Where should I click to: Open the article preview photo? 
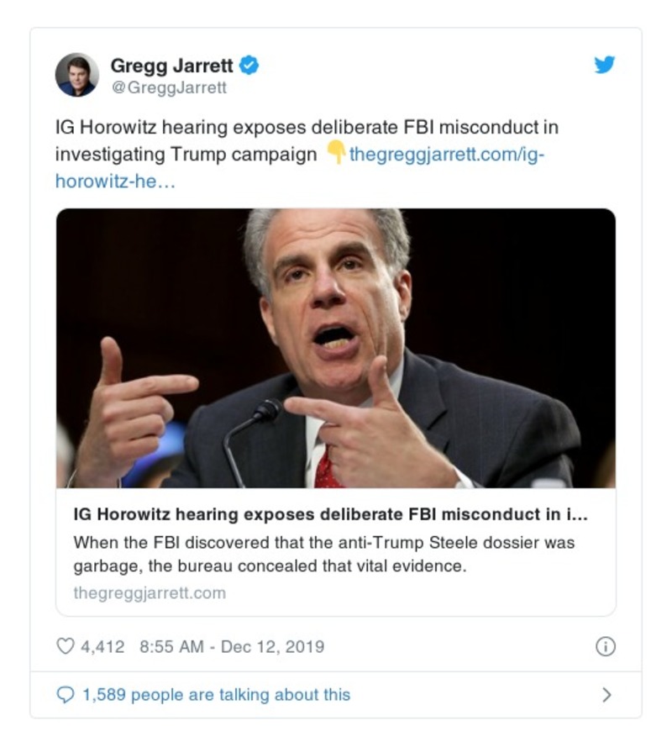coord(336,348)
